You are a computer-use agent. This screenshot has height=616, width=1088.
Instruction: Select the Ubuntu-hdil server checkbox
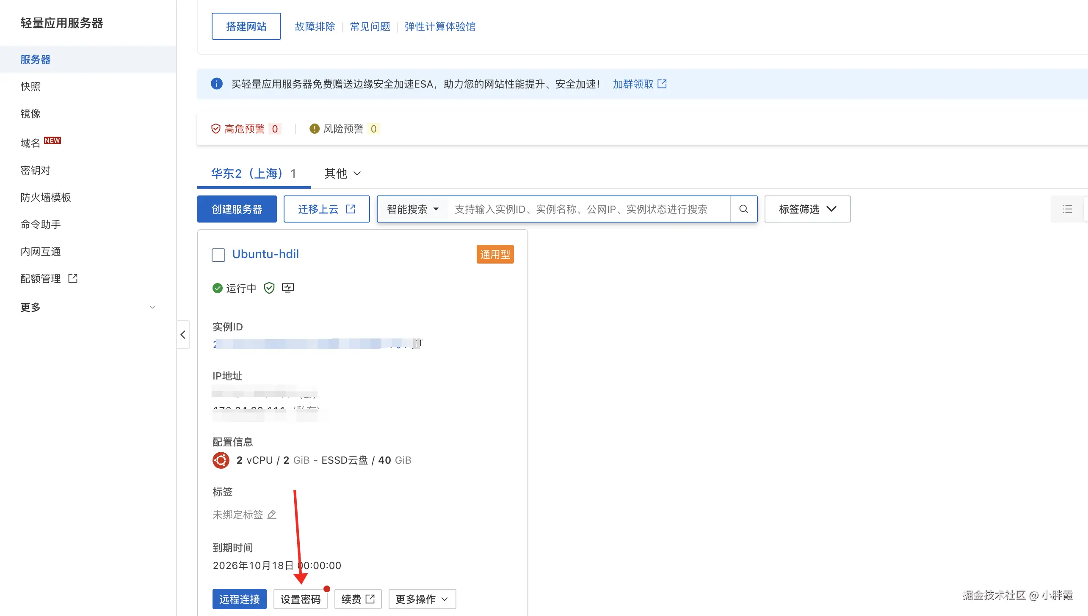click(x=218, y=255)
